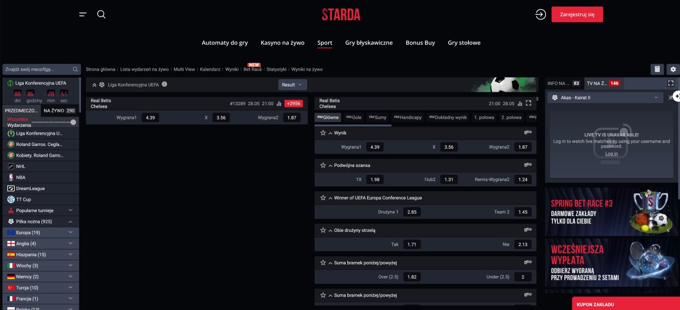The image size is (680, 310).
Task: Select TT Cup in the sidebar
Action: tap(41, 199)
